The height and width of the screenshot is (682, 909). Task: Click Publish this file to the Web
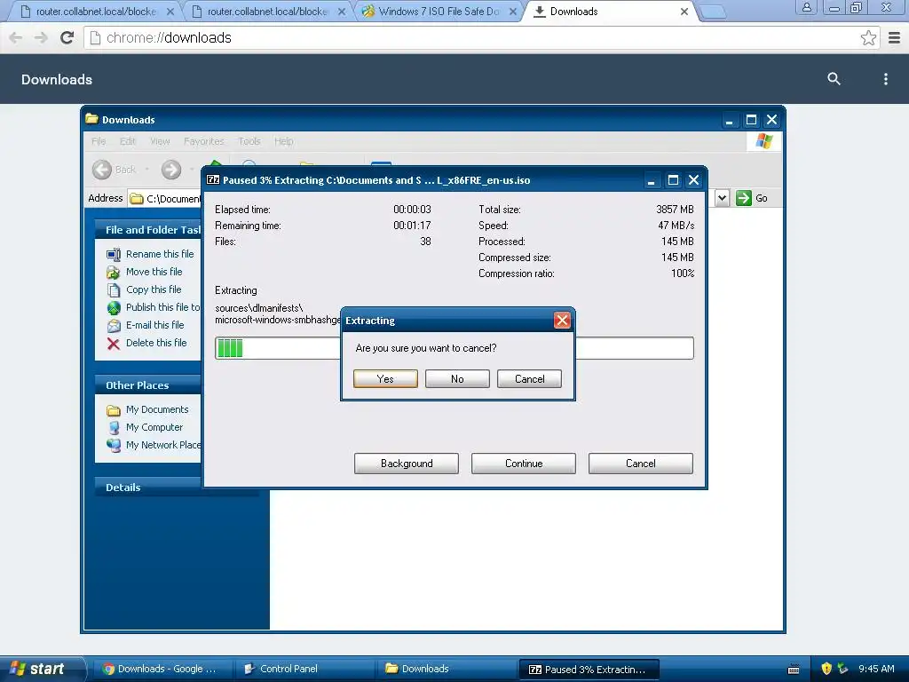(162, 307)
